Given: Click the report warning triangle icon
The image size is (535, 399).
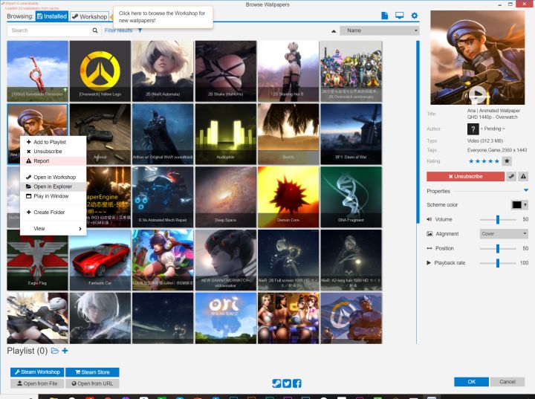Looking at the screenshot, I should coord(523,176).
